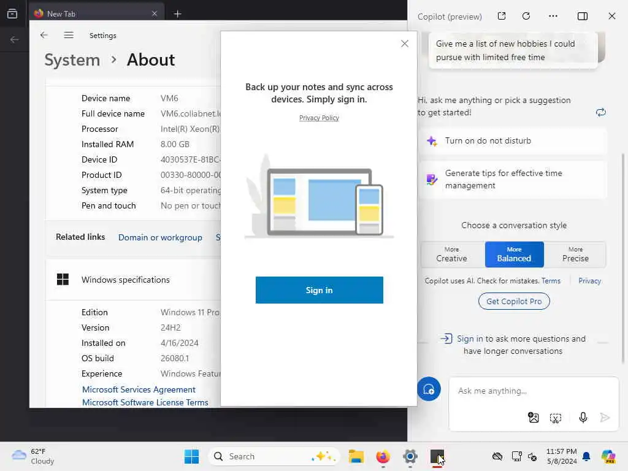The height and width of the screenshot is (471, 628).
Task: Open Copilot more options menu
Action: (553, 16)
